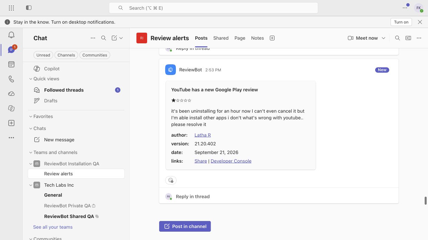
Task: Open Calendar icon in left rail
Action: [11, 64]
